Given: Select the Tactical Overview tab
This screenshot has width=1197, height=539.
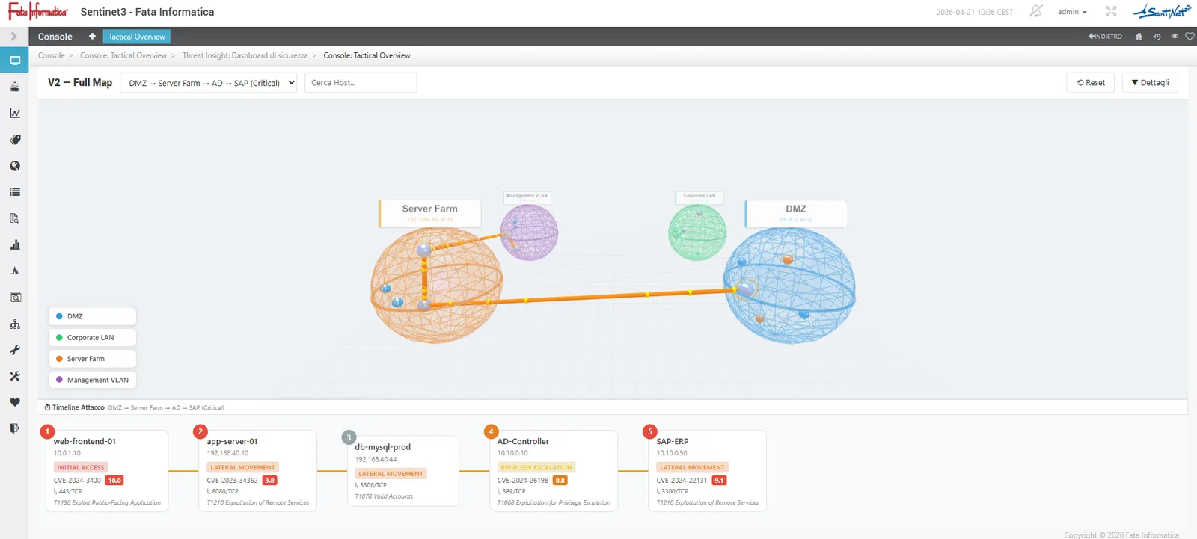Looking at the screenshot, I should (136, 37).
